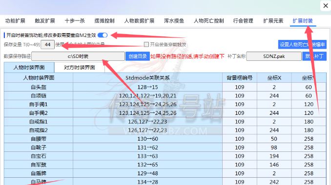This screenshot has width=331, height=185.
Task: Select the 自戒指1 row name cell
Action: click(x=39, y=121)
